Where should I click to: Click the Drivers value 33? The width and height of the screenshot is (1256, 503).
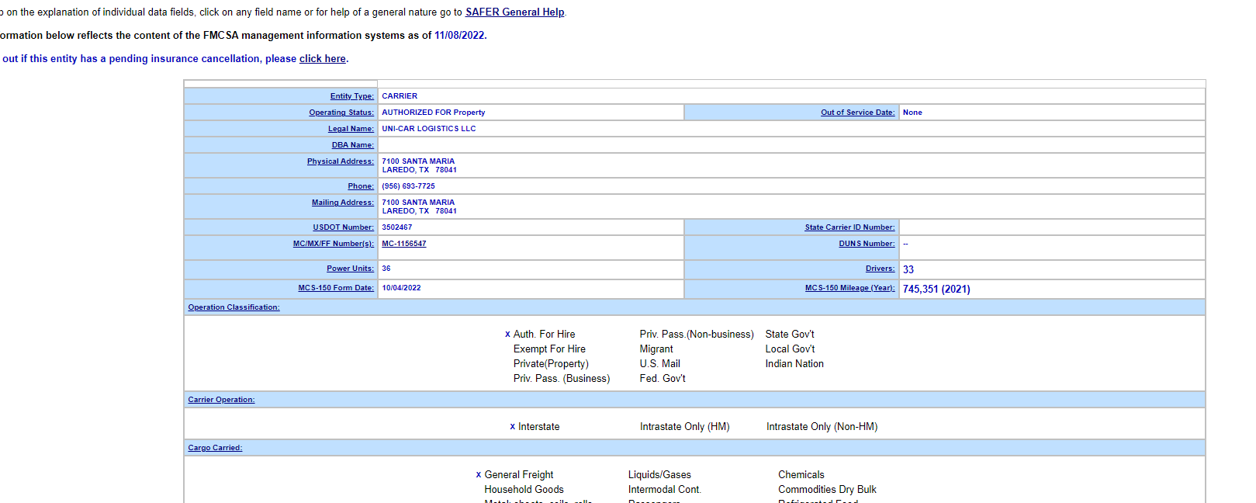tap(908, 269)
